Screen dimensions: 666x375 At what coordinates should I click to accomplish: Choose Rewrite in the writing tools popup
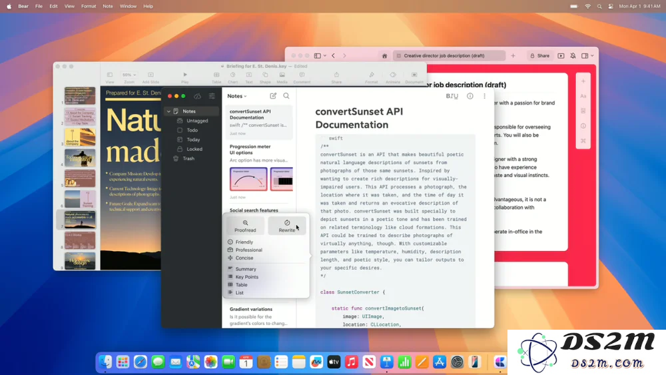click(286, 226)
